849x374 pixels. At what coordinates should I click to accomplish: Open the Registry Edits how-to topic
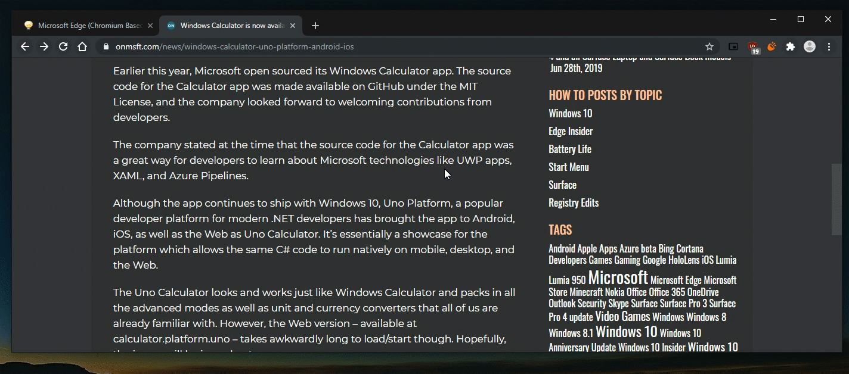coord(574,203)
